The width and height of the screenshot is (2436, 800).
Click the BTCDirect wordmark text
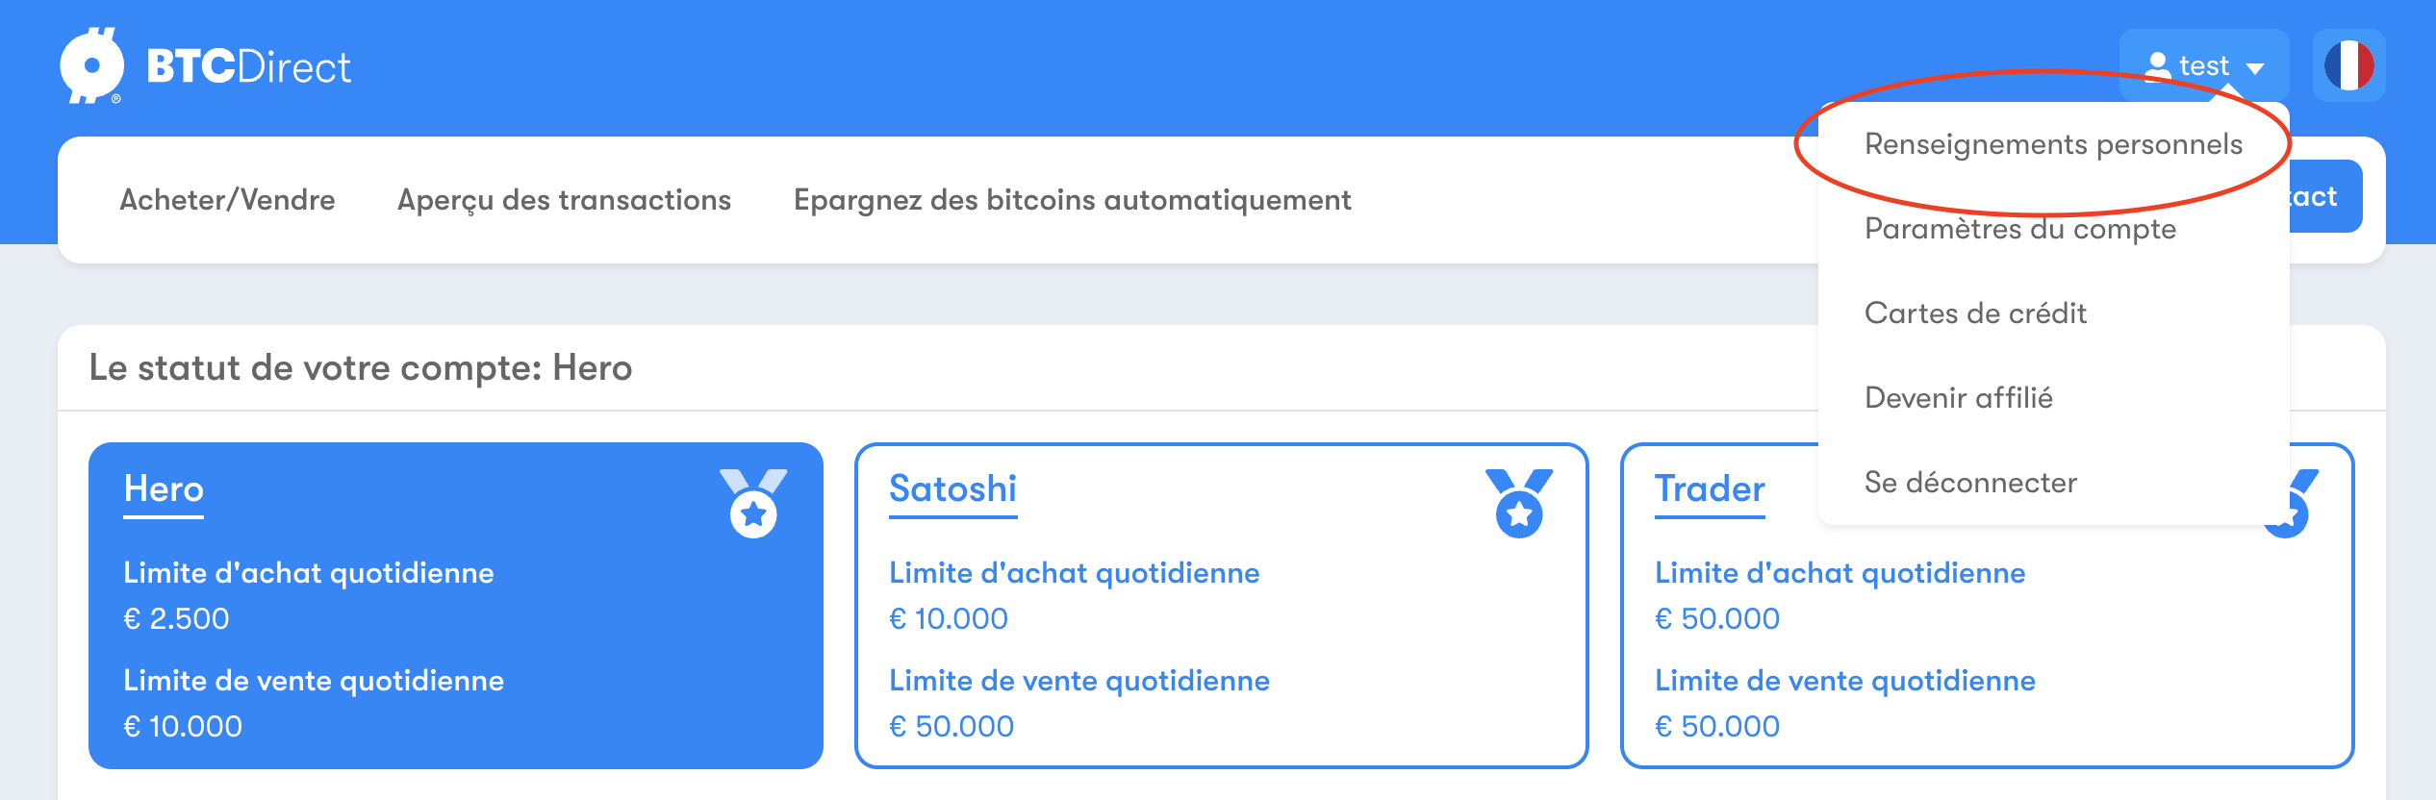(248, 67)
